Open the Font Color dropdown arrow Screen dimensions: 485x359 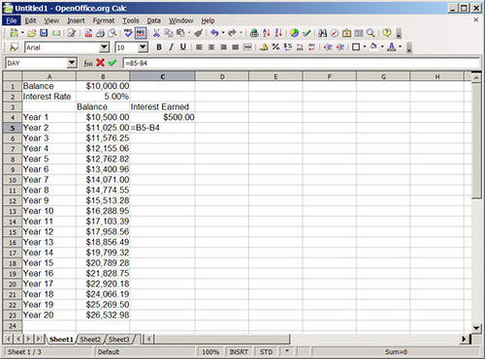[400, 47]
